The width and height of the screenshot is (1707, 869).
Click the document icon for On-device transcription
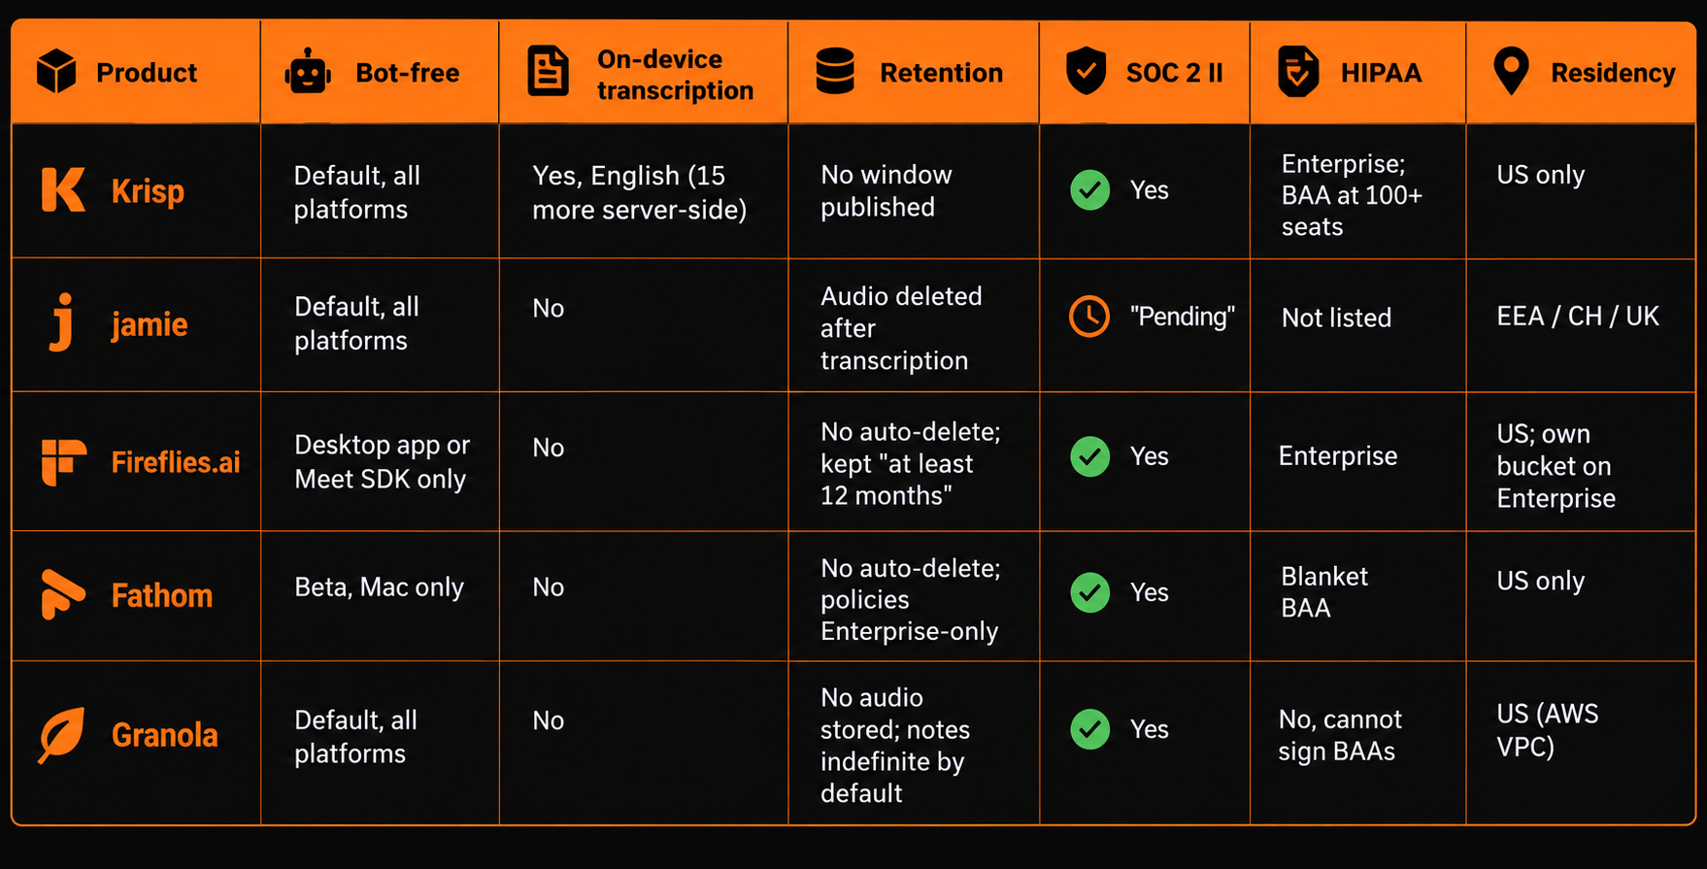coord(548,72)
